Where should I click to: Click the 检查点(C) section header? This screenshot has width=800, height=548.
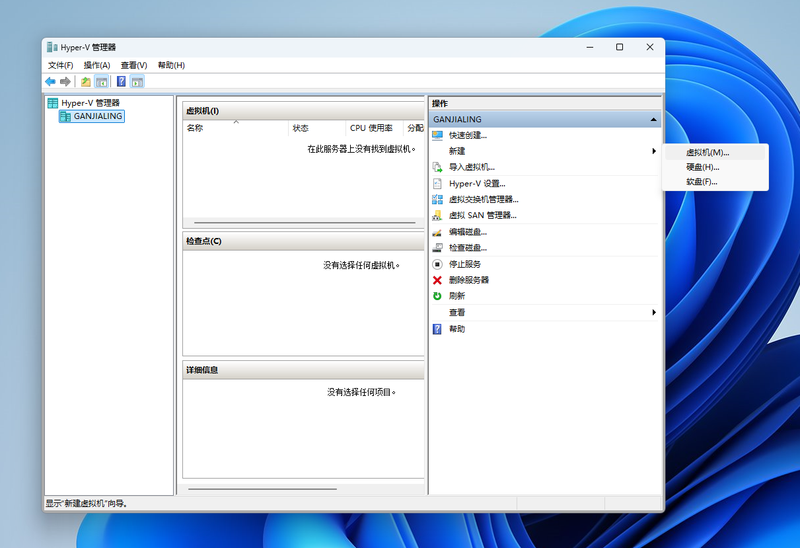304,241
